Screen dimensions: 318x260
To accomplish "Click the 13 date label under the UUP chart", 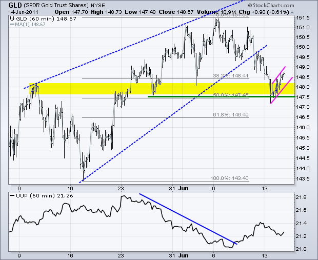I will coord(265,255).
